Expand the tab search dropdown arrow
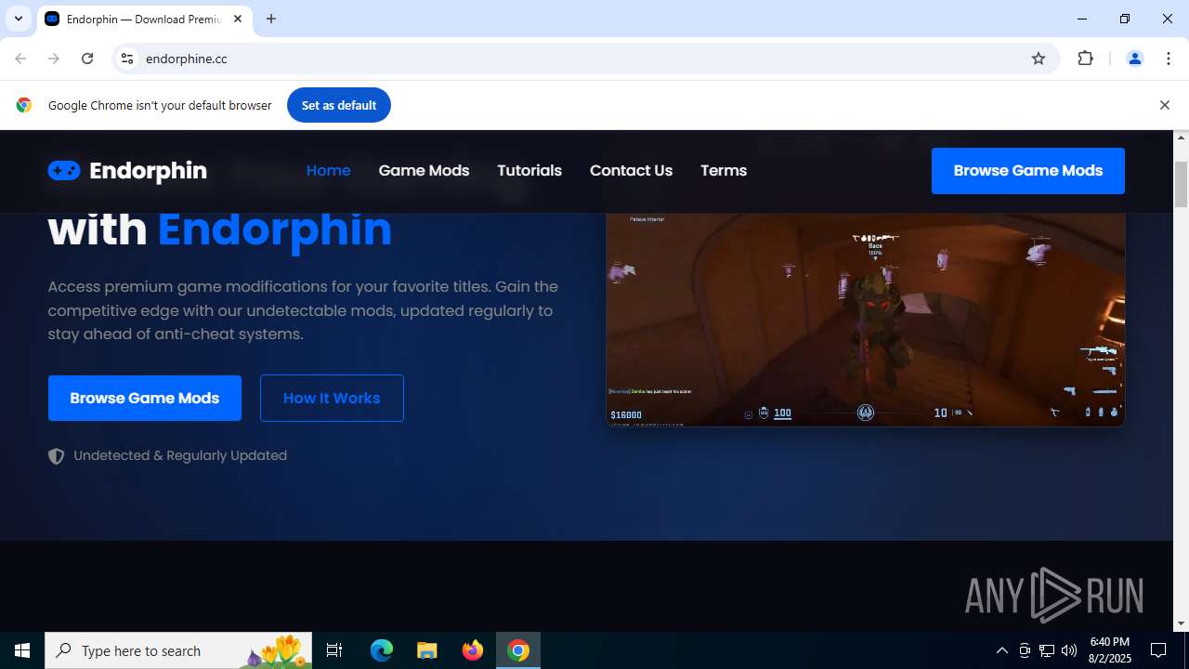The width and height of the screenshot is (1189, 669). [18, 19]
